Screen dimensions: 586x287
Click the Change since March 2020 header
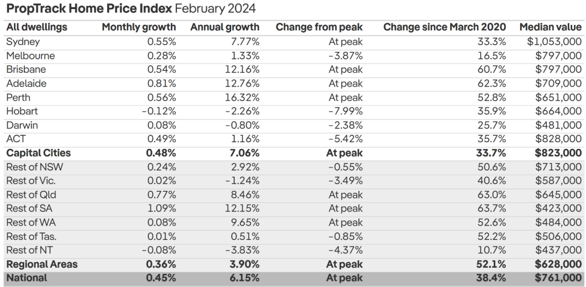(x=445, y=27)
